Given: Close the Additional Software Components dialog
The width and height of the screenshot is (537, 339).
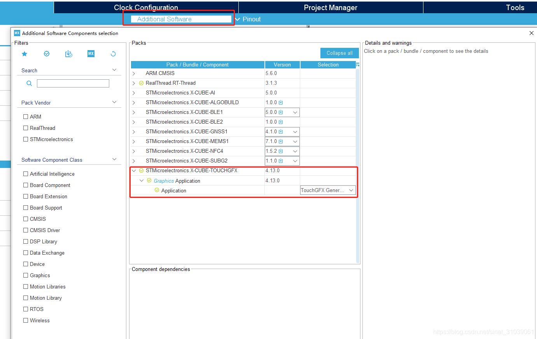Looking at the screenshot, I should click(x=532, y=33).
